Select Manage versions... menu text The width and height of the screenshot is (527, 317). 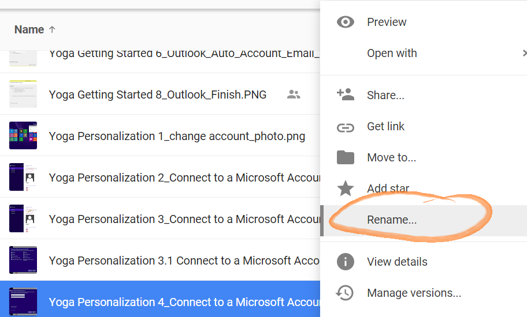click(414, 293)
